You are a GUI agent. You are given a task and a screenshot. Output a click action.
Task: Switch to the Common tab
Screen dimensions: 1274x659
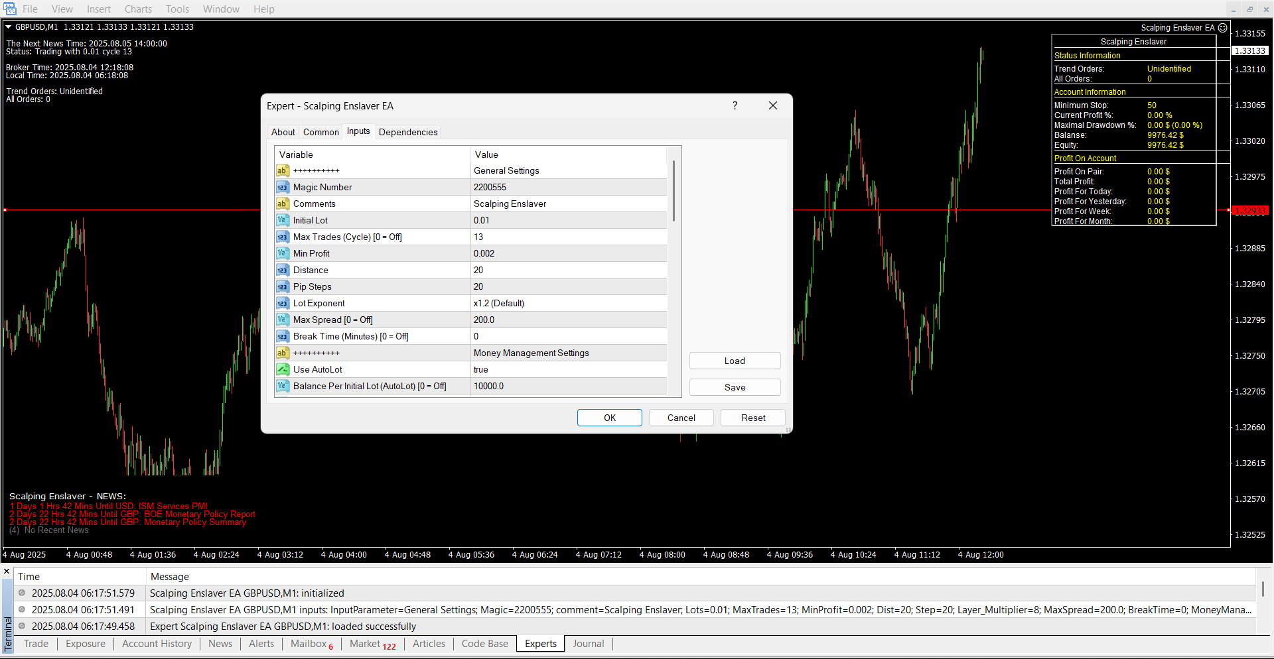(x=321, y=133)
